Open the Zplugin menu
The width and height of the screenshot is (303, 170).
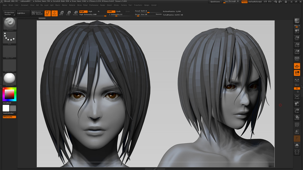coord(147,5)
